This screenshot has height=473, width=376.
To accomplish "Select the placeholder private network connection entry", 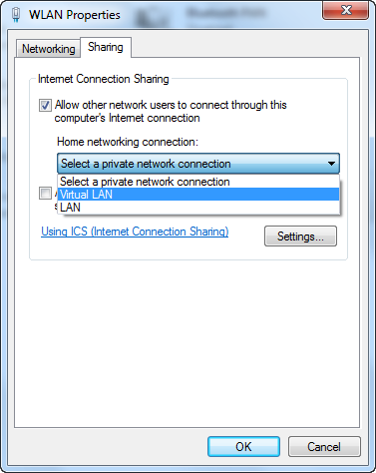I will click(x=198, y=182).
